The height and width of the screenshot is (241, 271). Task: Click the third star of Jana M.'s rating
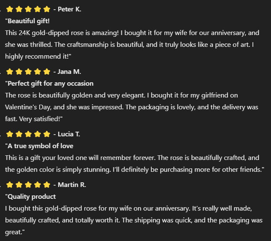click(x=28, y=71)
